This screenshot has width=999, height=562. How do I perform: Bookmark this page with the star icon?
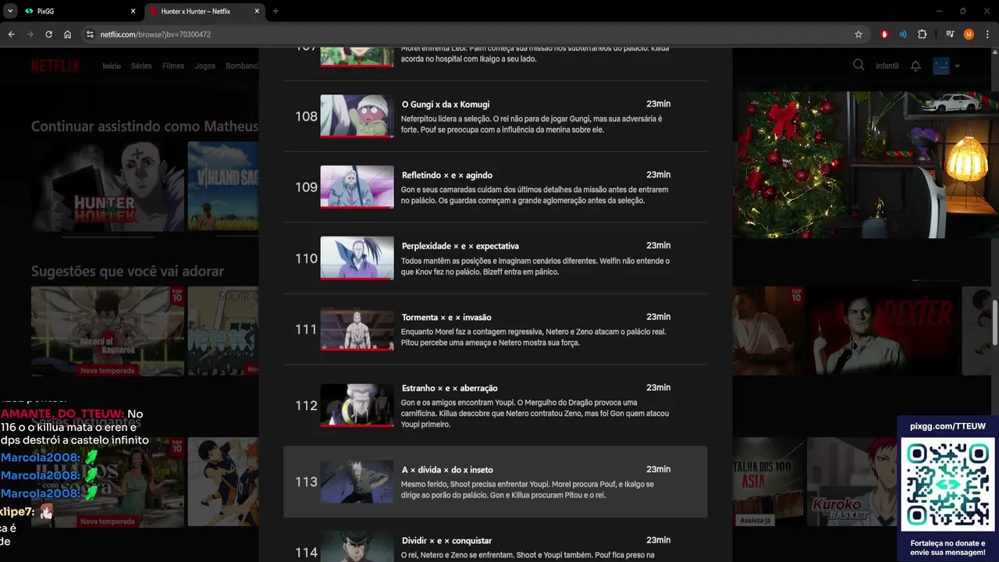point(859,34)
